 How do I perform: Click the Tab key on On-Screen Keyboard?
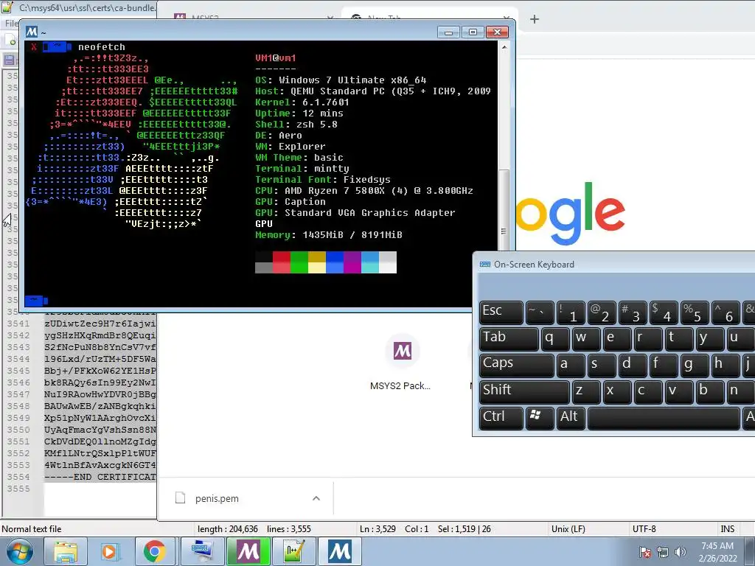click(509, 338)
